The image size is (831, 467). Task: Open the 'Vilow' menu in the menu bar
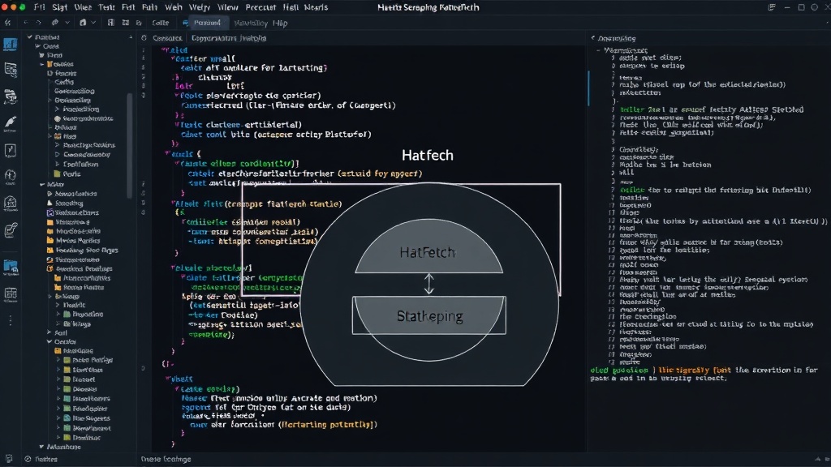tap(227, 7)
